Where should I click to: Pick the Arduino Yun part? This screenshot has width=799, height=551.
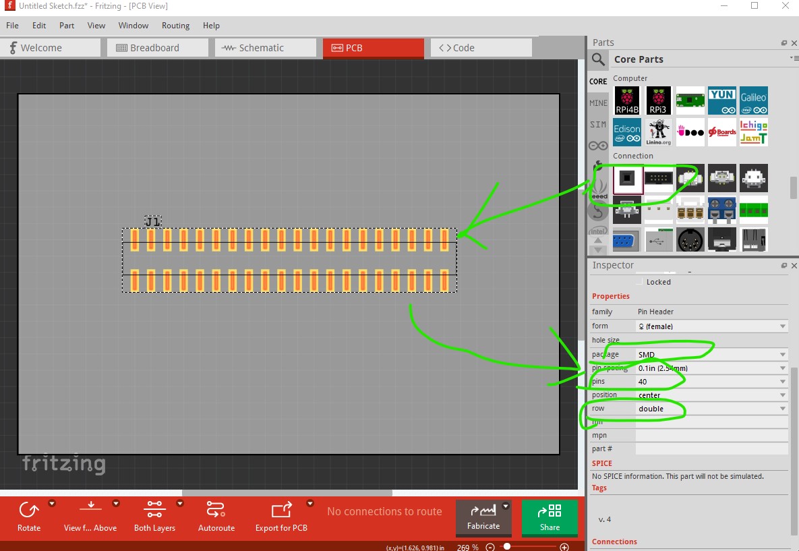click(722, 100)
